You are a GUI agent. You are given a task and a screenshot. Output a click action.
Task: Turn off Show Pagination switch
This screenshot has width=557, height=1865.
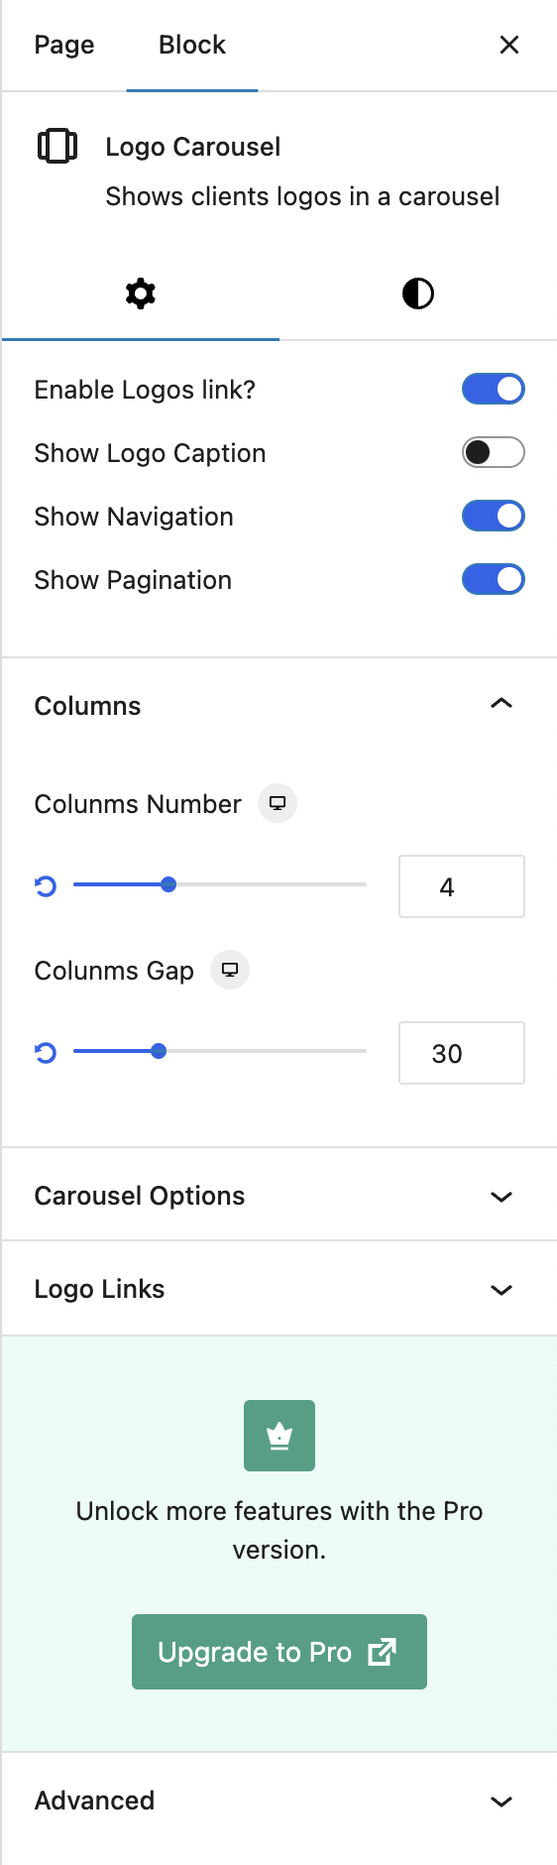(x=494, y=579)
